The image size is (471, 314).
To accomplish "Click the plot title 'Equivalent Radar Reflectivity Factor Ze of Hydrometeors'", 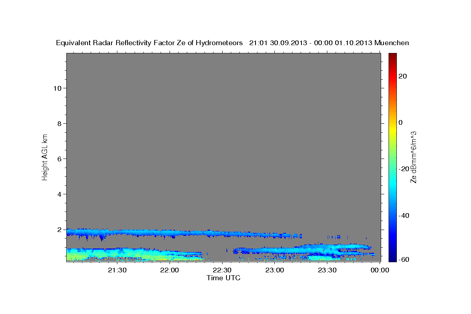I will 150,43.
